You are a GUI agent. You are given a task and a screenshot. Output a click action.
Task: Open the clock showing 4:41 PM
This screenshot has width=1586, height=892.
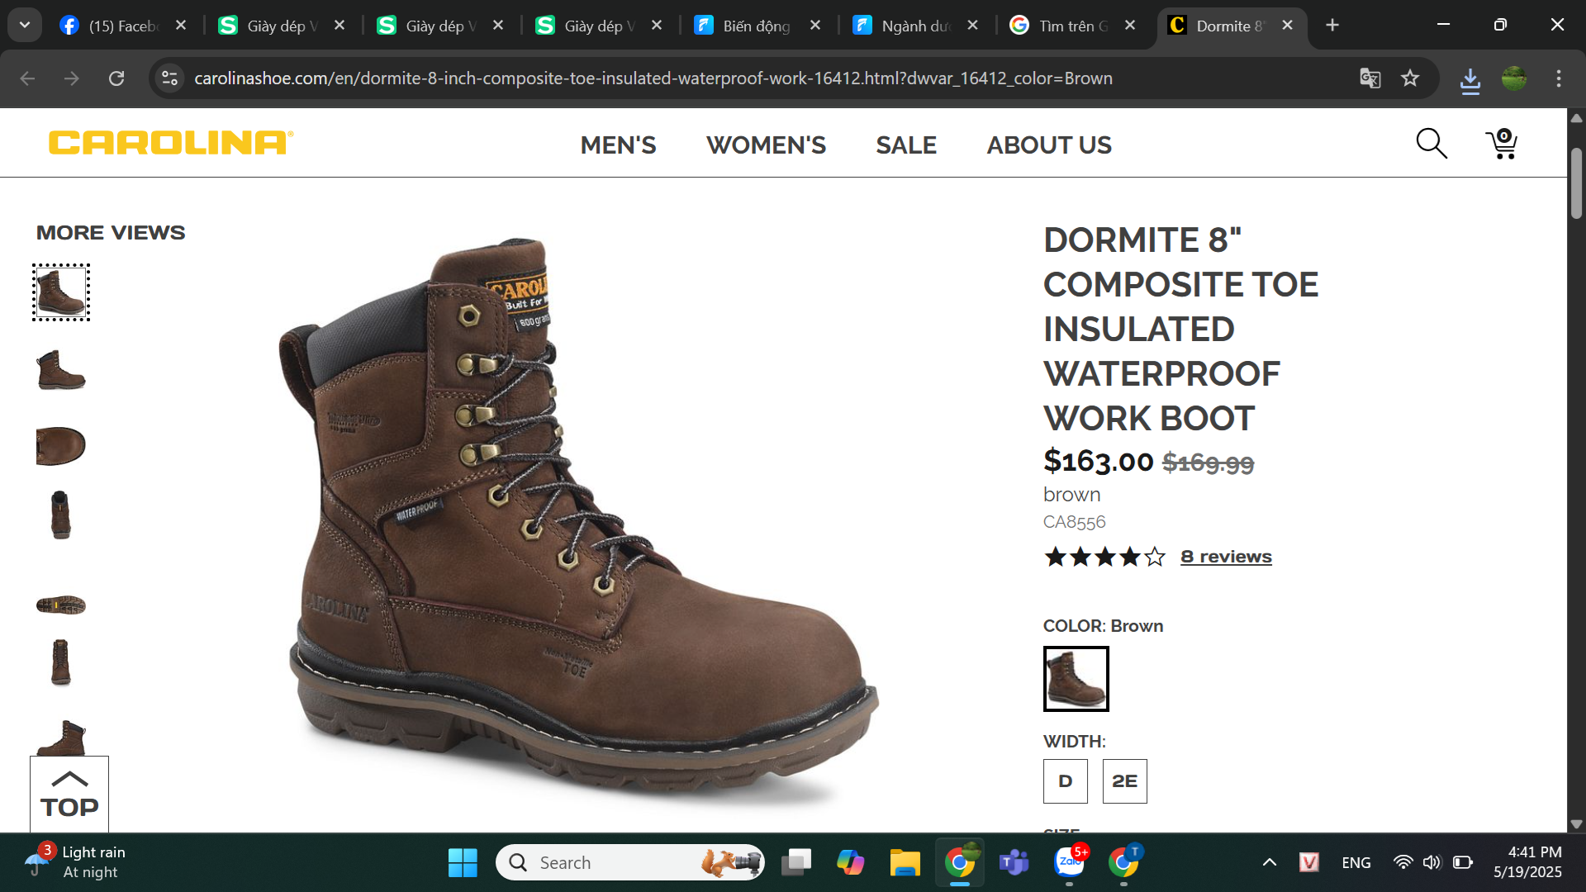pos(1527,862)
